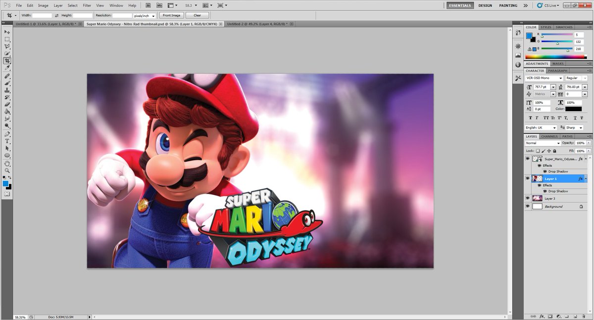
Task: Select the Move tool
Action: 7,32
